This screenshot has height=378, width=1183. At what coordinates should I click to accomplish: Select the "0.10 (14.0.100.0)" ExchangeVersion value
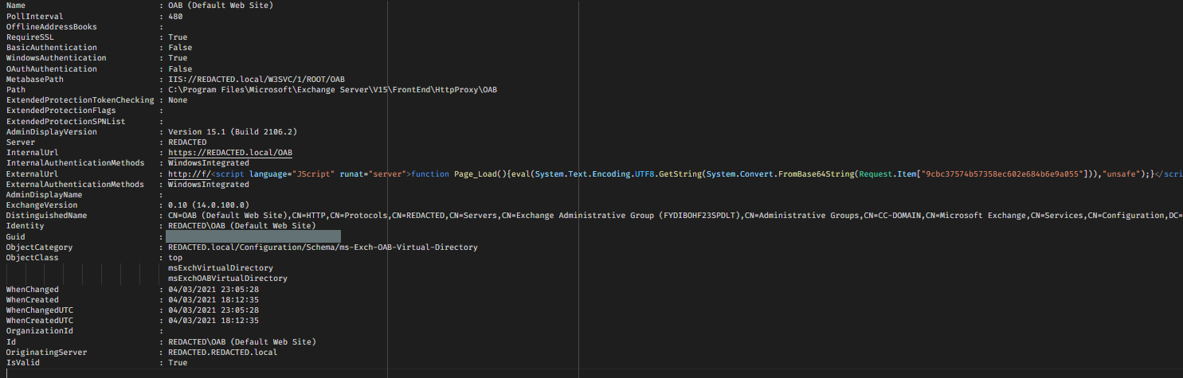pyautogui.click(x=209, y=205)
